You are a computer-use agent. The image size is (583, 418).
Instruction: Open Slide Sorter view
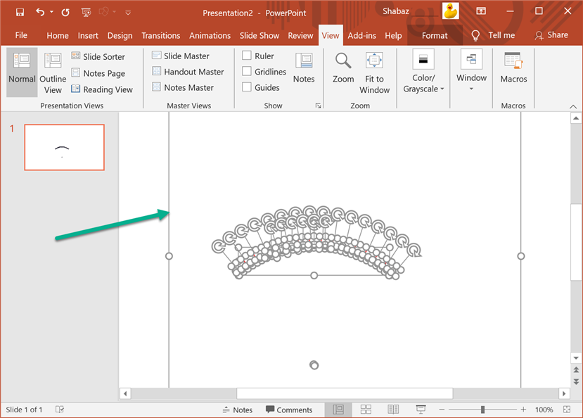click(98, 56)
